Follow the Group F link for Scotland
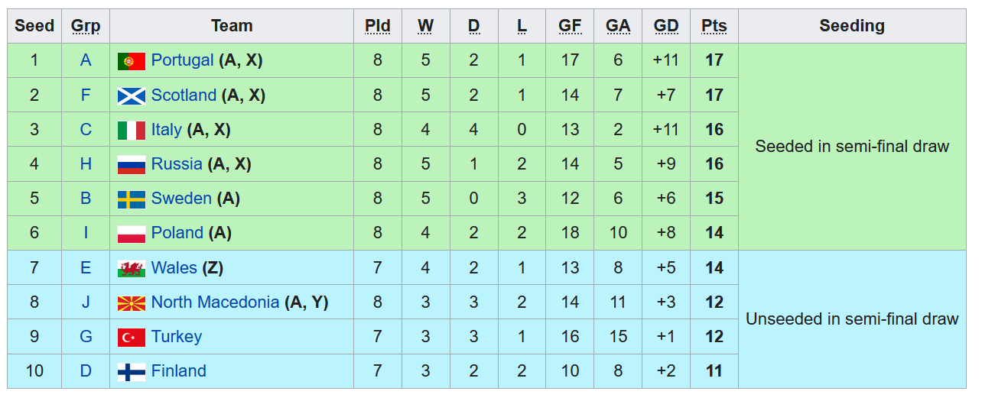Screen dimensions: 982x401 [x=86, y=95]
